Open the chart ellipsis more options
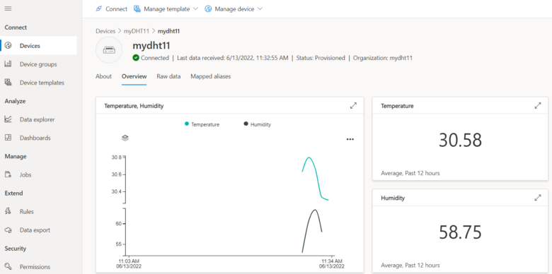The image size is (552, 274). click(350, 139)
